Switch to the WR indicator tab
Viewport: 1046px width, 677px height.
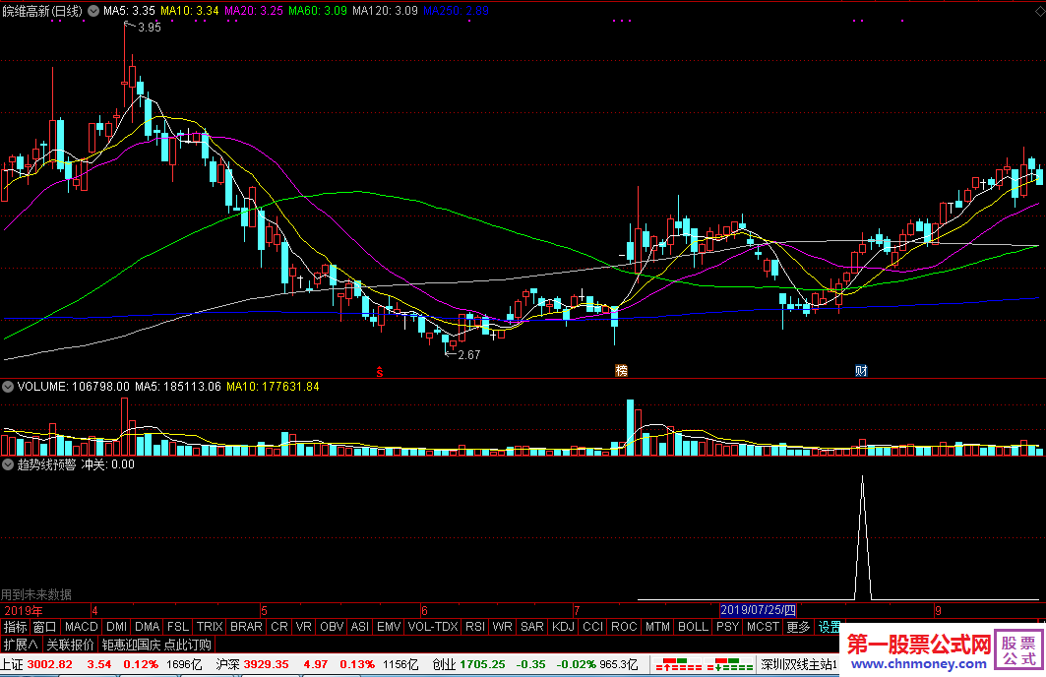pyautogui.click(x=502, y=627)
